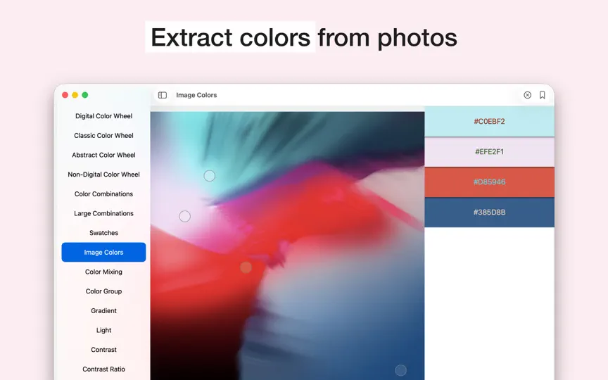The height and width of the screenshot is (380, 608).
Task: Open Color Combinations in sidebar
Action: (103, 194)
